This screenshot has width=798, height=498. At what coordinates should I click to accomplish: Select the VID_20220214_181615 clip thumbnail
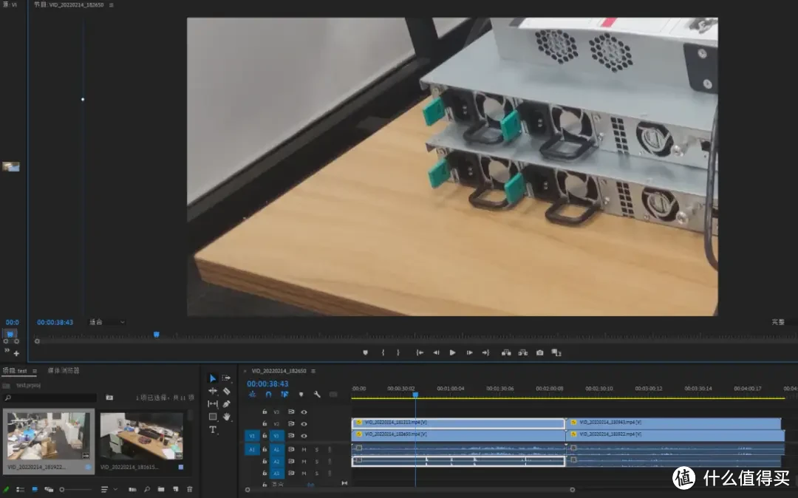point(141,436)
